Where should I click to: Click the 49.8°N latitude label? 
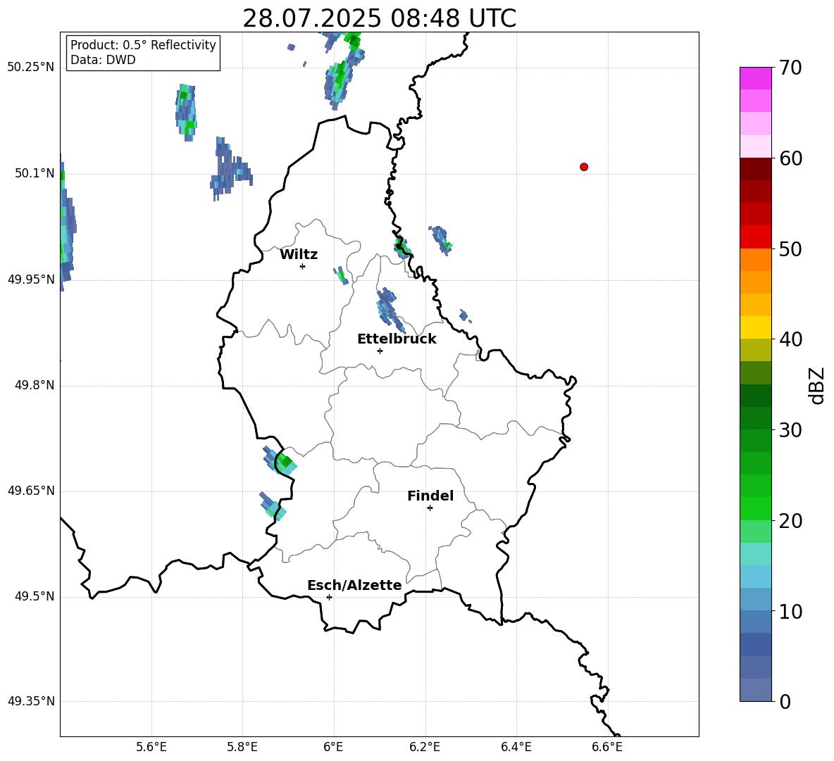point(35,385)
